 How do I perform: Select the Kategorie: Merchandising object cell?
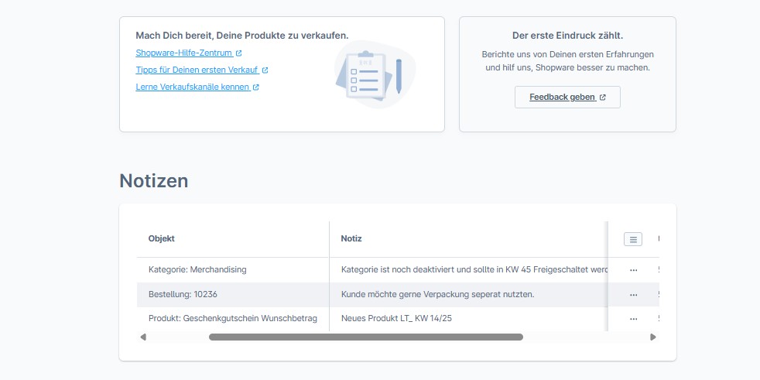click(197, 270)
